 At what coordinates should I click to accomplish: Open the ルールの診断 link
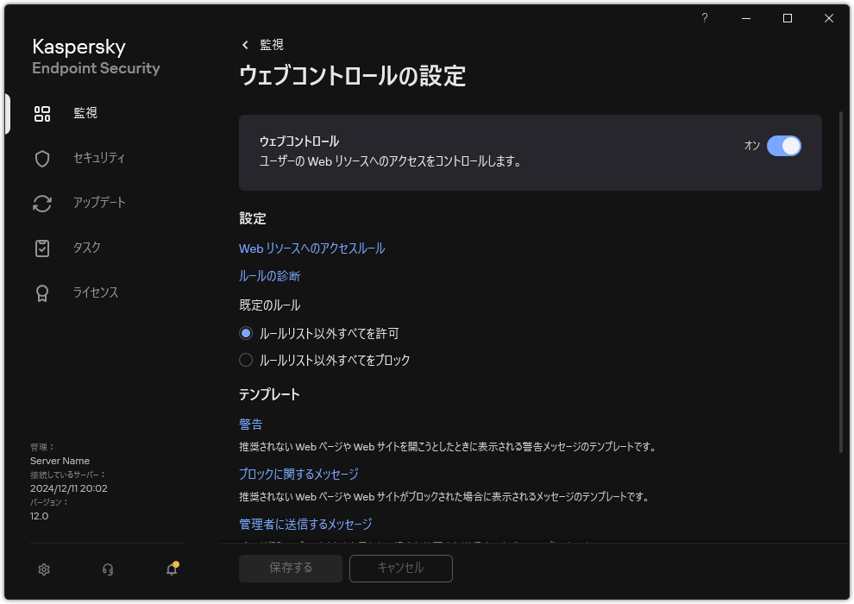[270, 276]
